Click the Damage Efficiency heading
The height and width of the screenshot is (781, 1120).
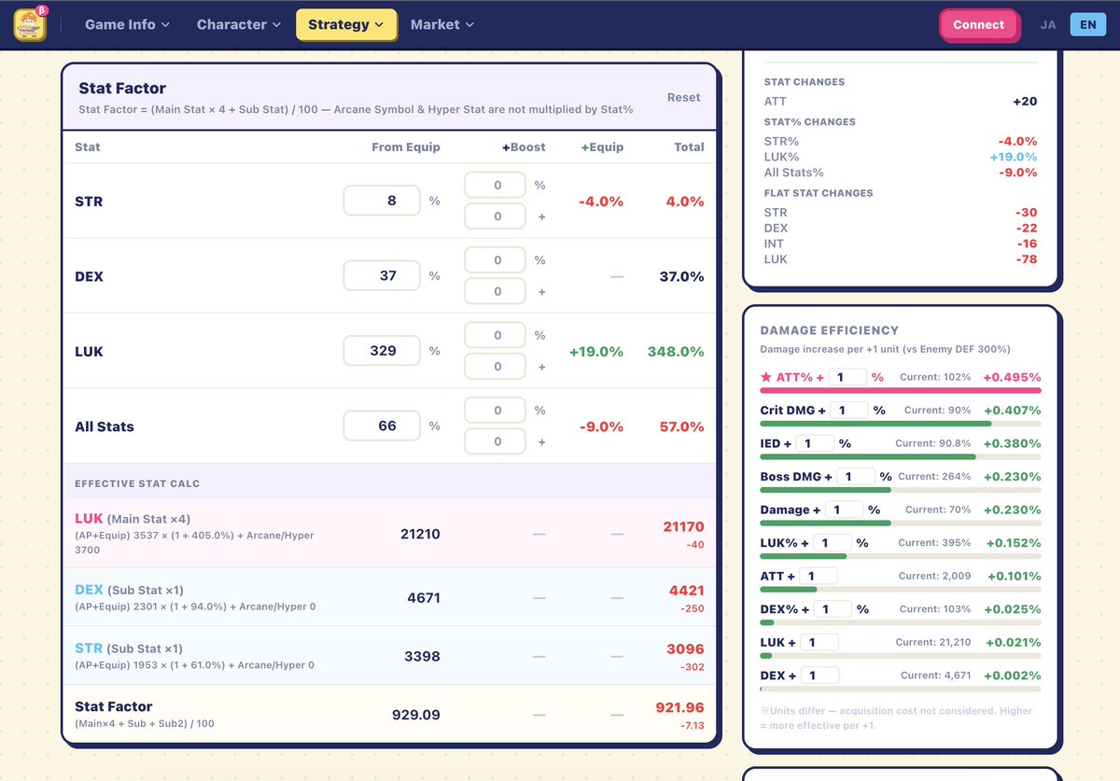[x=830, y=330]
